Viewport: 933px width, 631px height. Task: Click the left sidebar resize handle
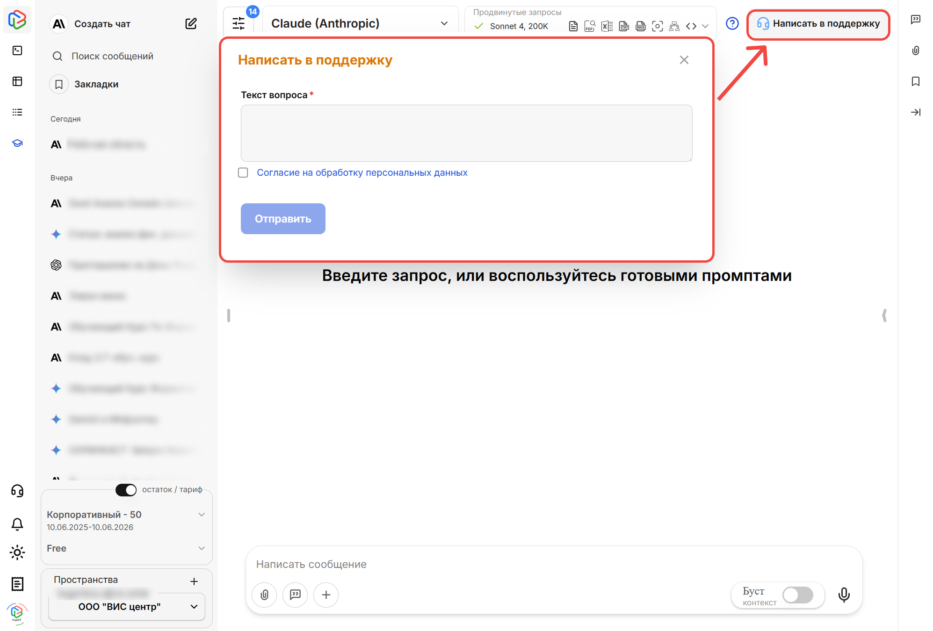[x=229, y=315]
